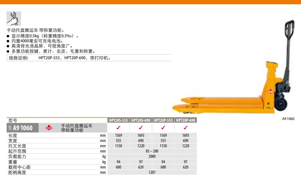
Task: Click the checkmark under HPT20P-690
Action: click(x=186, y=128)
